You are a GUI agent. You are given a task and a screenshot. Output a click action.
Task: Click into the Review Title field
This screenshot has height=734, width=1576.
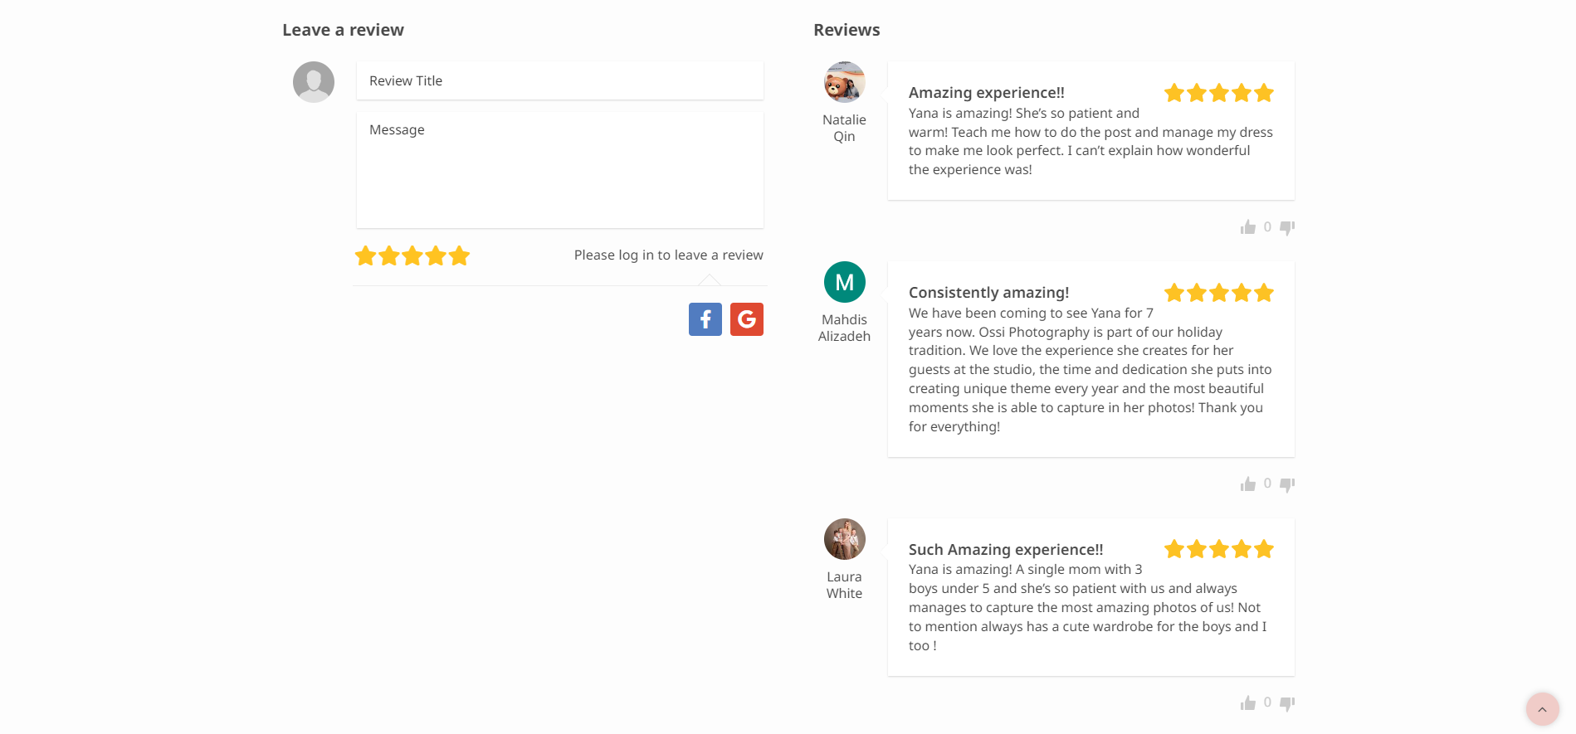(559, 80)
